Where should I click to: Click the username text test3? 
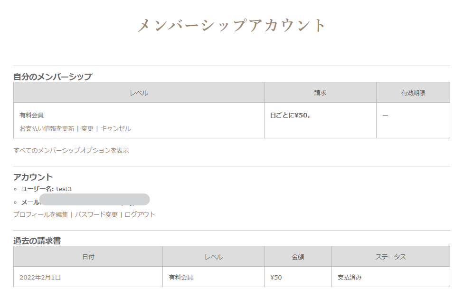click(x=64, y=189)
